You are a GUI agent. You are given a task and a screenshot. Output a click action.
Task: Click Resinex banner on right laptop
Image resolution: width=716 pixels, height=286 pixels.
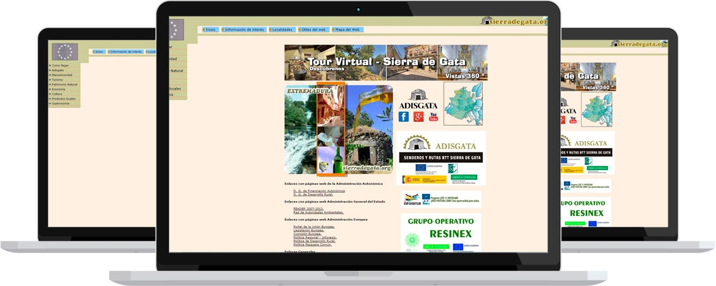tap(586, 212)
